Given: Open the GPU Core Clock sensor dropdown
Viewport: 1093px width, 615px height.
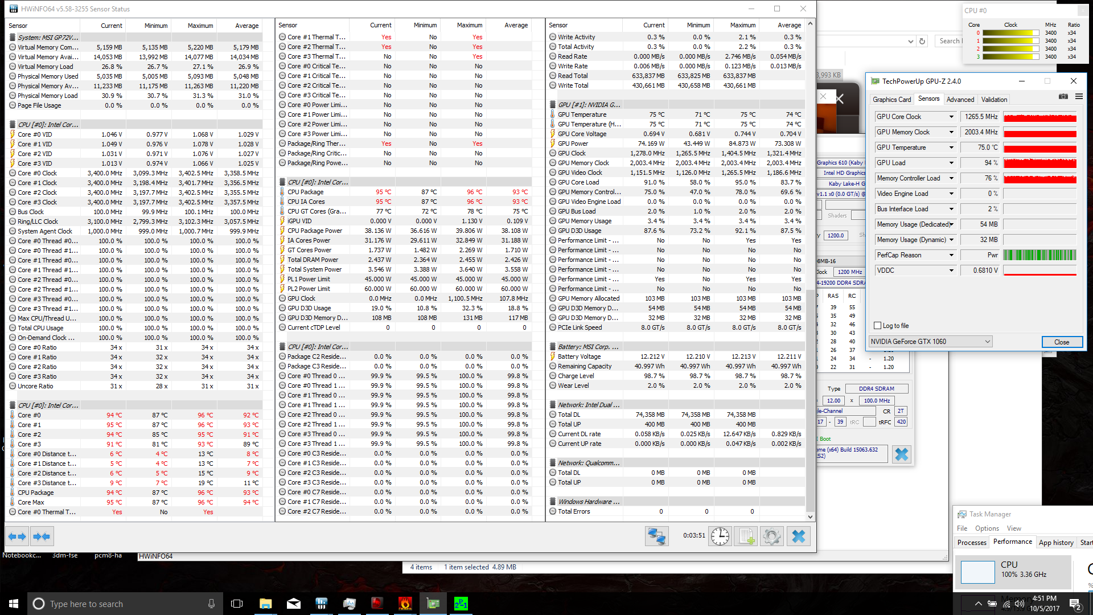Looking at the screenshot, I should [x=951, y=117].
